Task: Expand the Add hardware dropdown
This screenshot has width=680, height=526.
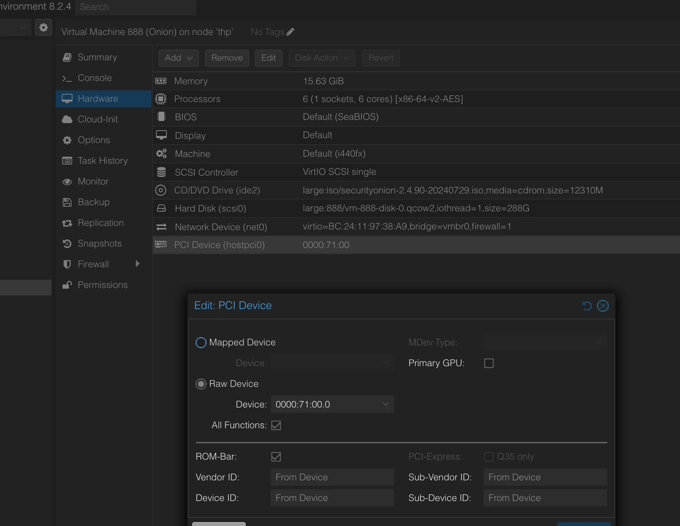Action: [179, 58]
